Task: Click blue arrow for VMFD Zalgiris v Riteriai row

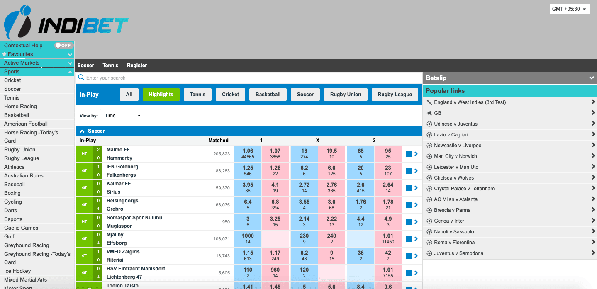Action: point(416,256)
